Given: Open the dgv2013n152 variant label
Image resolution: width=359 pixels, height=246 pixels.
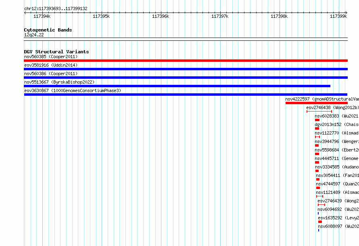Looking at the screenshot, I should [x=337, y=124].
